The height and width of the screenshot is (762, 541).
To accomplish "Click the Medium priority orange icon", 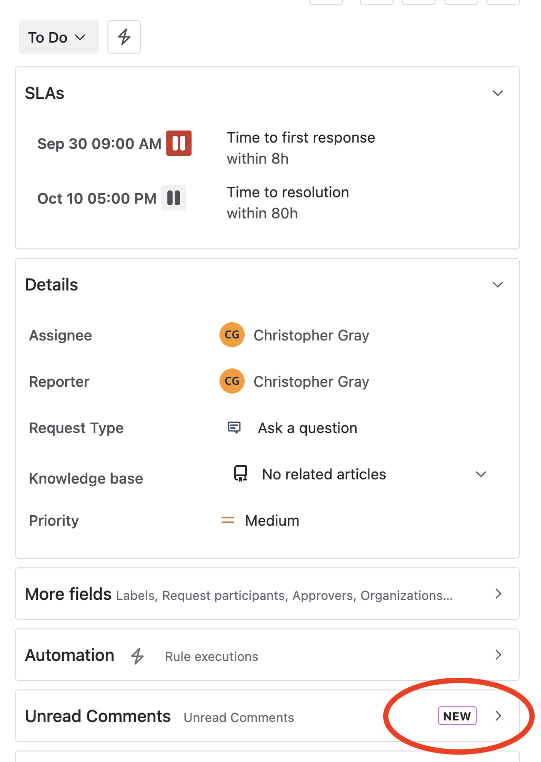I will pyautogui.click(x=228, y=520).
